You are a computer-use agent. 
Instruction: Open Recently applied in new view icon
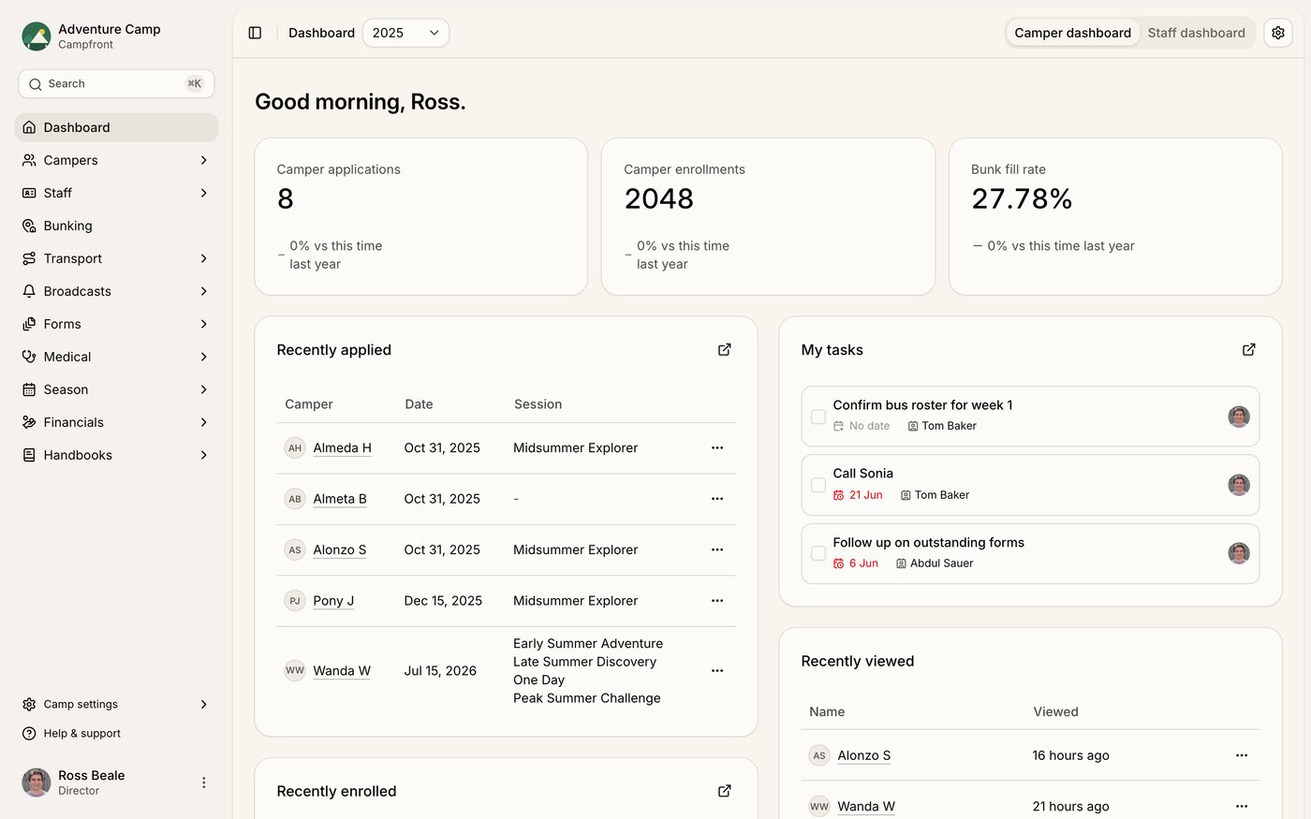pos(724,349)
